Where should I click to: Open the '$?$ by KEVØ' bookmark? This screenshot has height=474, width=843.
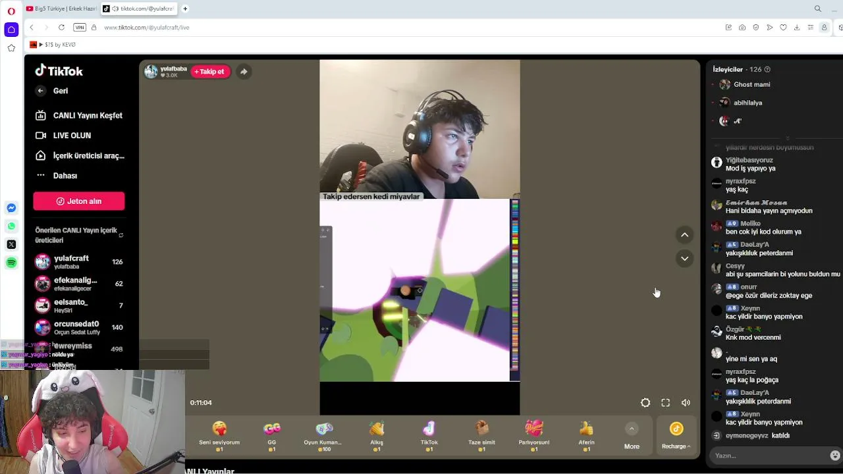pyautogui.click(x=53, y=45)
